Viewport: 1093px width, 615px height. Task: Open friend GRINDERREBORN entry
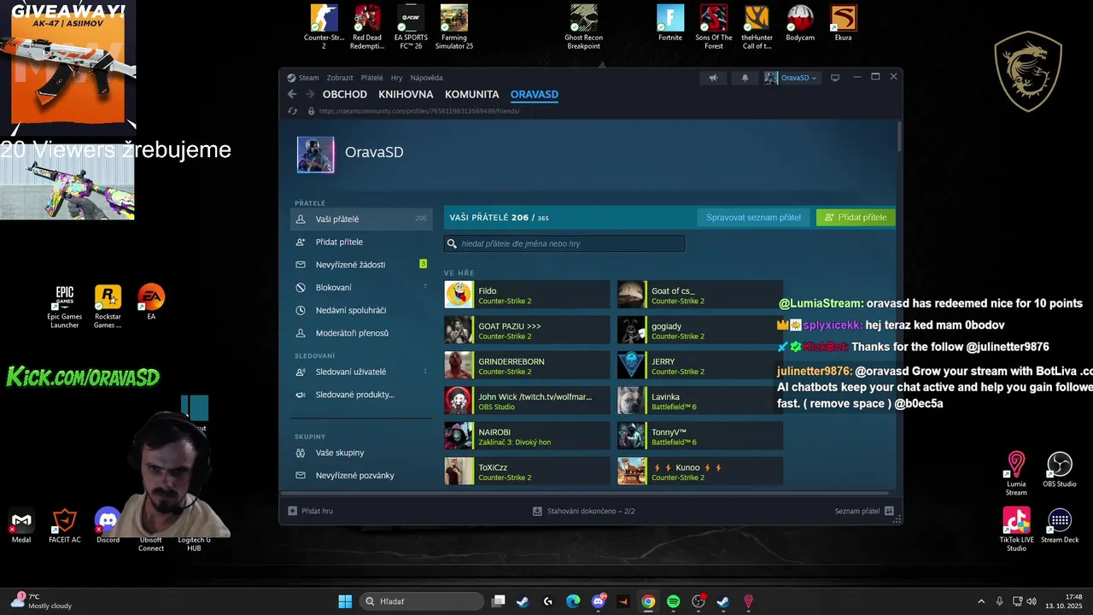[x=527, y=366]
